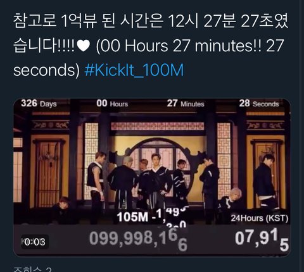Click the 00 Hours counter label
Image resolution: width=304 pixels, height=272 pixels.
click(x=112, y=104)
